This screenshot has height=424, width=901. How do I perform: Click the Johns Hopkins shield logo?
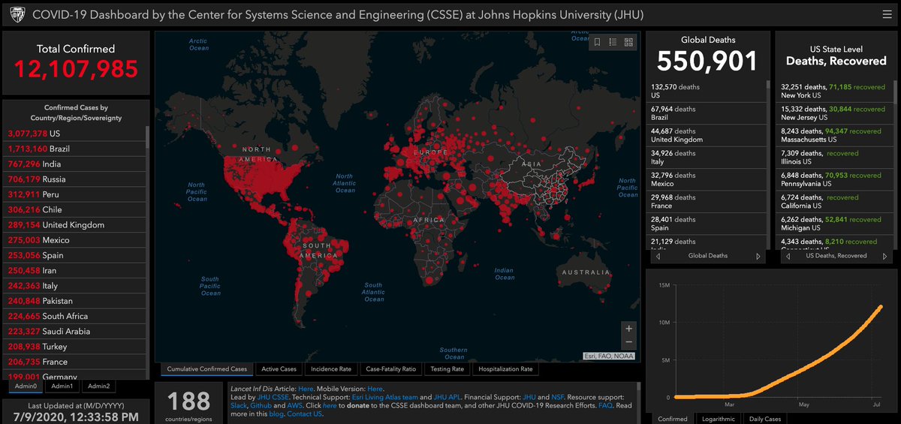click(17, 15)
